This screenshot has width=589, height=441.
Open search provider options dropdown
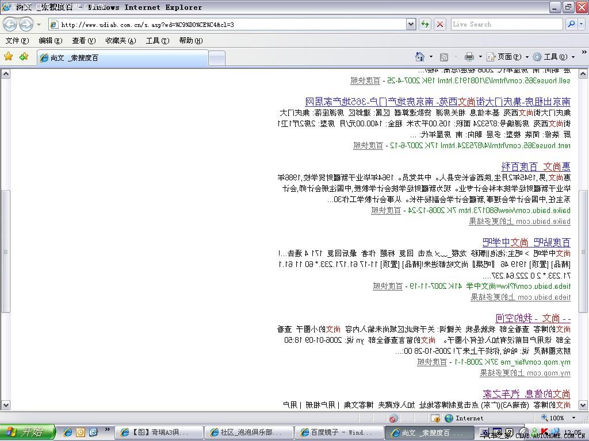(582, 24)
